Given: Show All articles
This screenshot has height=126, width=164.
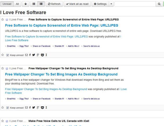Looking at the screenshot, I should pos(17,4).
